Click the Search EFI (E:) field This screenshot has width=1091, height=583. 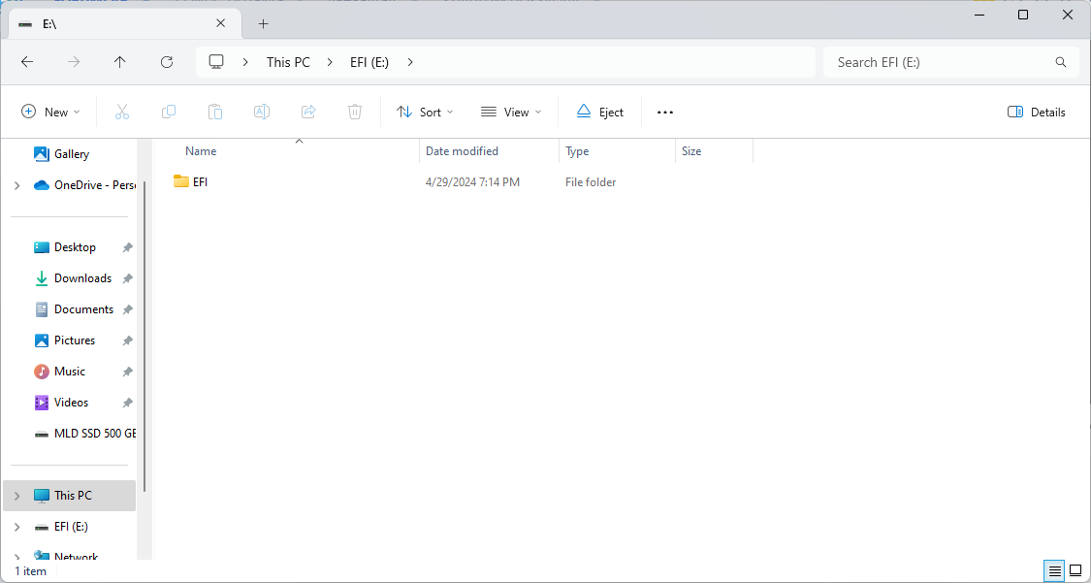point(941,62)
